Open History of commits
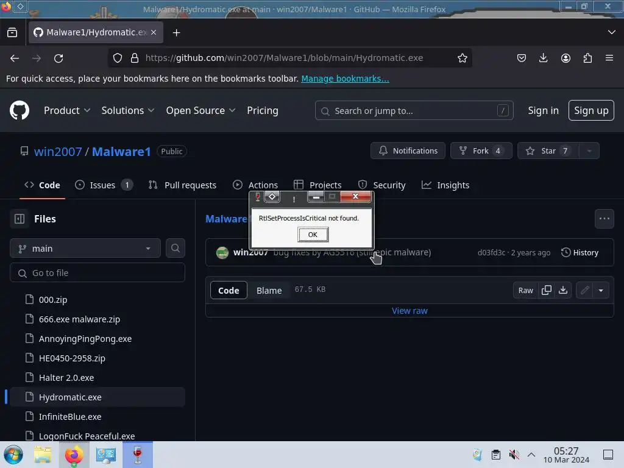The width and height of the screenshot is (624, 468). click(580, 252)
